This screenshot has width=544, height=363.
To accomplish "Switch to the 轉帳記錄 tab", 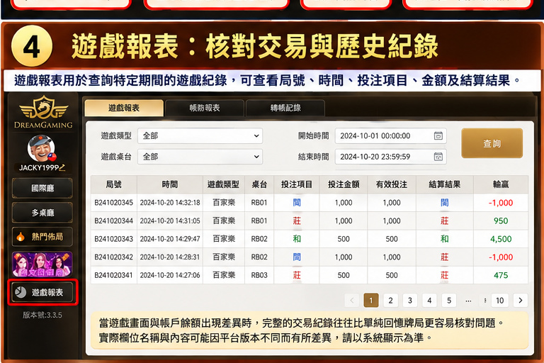I will [x=285, y=108].
